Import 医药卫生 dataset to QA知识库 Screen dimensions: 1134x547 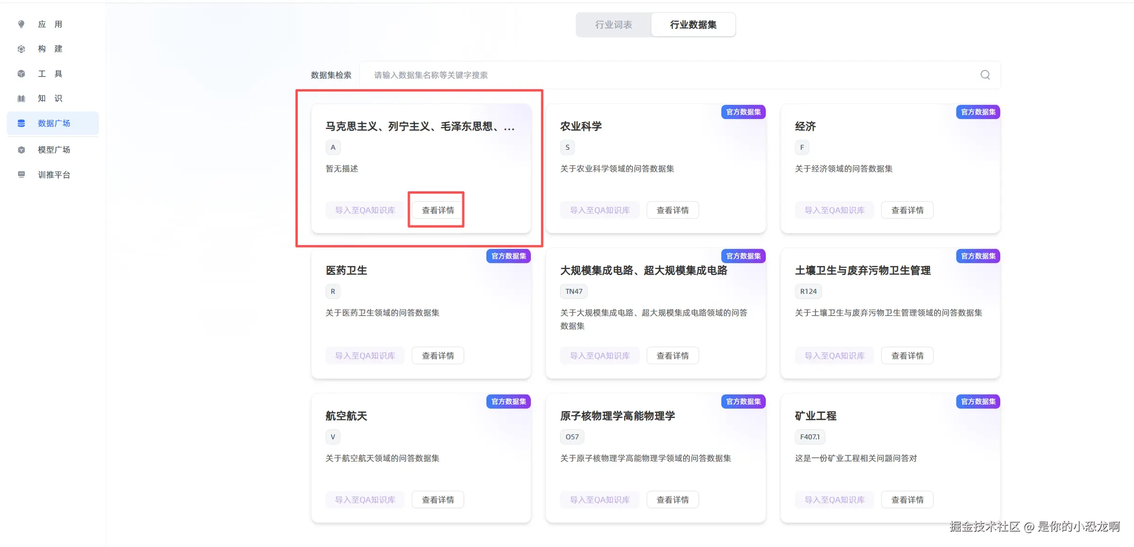point(365,356)
